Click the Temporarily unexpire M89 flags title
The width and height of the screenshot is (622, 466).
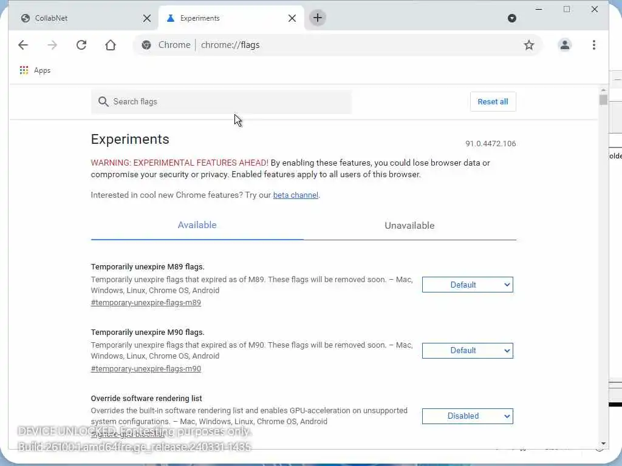[148, 267]
